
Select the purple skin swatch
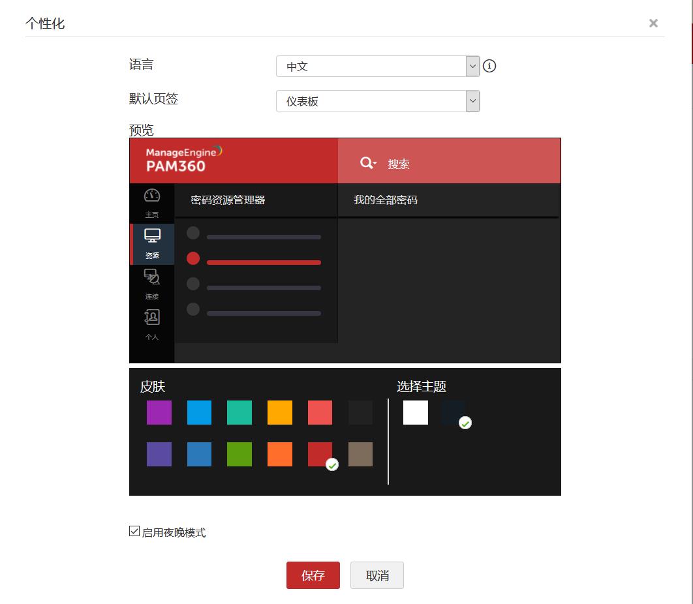coord(159,413)
